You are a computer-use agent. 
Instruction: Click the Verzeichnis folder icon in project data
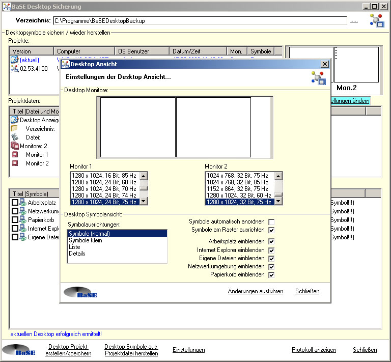tap(14, 129)
